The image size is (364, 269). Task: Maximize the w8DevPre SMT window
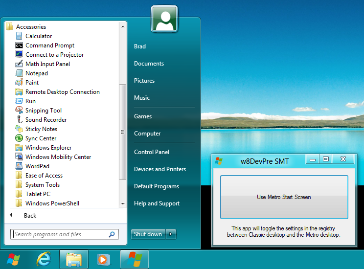pyautogui.click(x=326, y=159)
